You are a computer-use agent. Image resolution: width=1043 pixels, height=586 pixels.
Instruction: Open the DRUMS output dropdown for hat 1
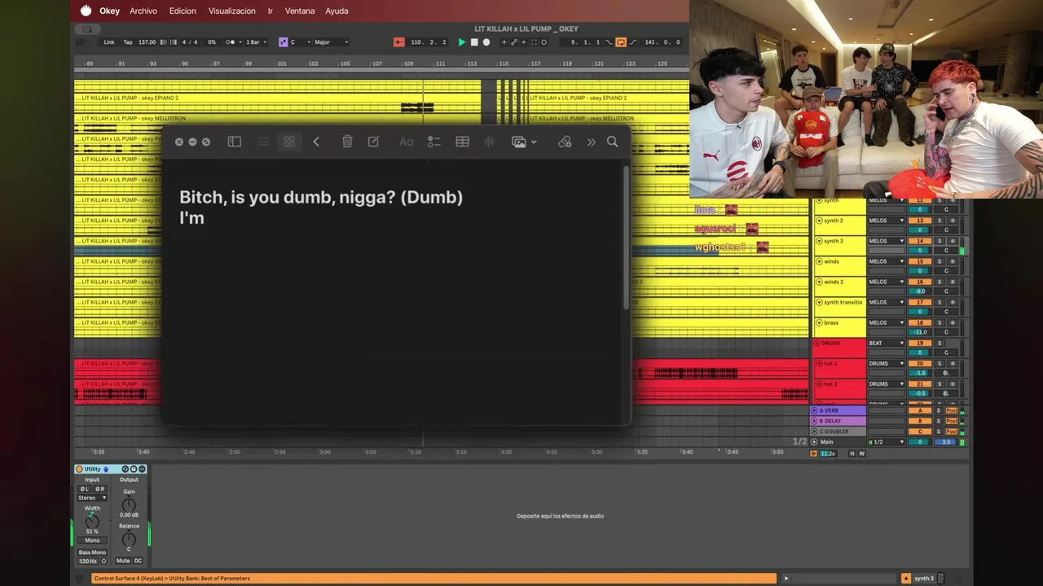pos(887,363)
